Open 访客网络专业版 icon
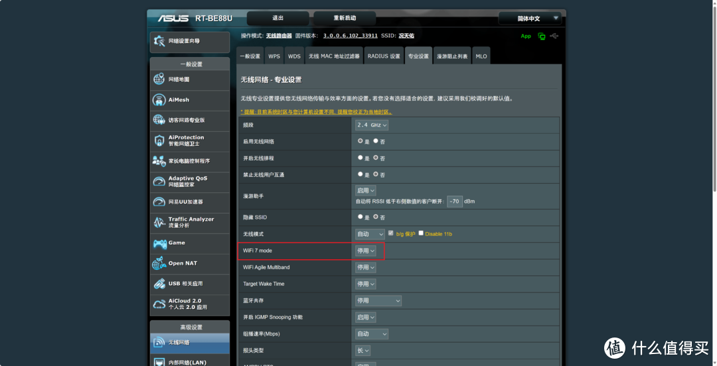Viewport: 717px width, 366px height. click(x=159, y=120)
